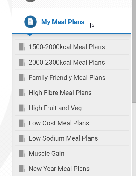
Task: Click the folder icon next to Family Friendly Meal Plans
Action: [x=22, y=77]
